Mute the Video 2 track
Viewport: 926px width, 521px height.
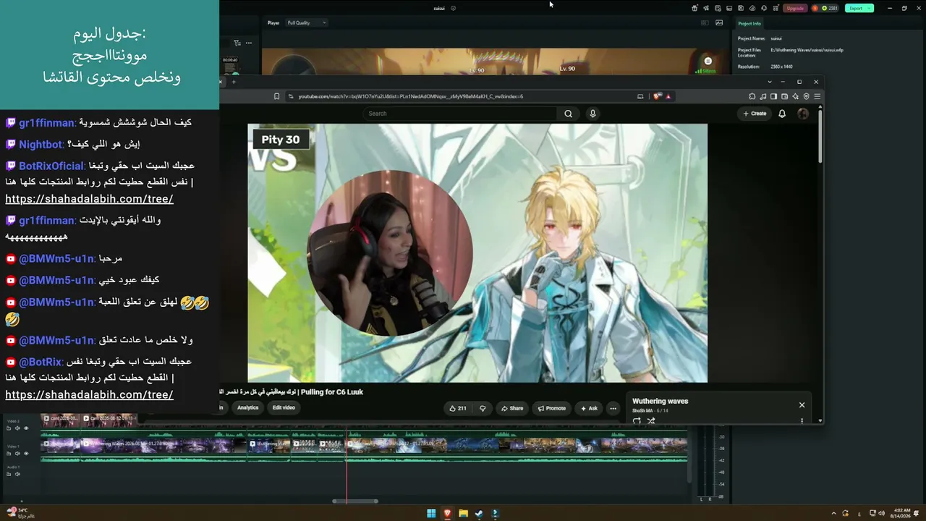[17, 428]
